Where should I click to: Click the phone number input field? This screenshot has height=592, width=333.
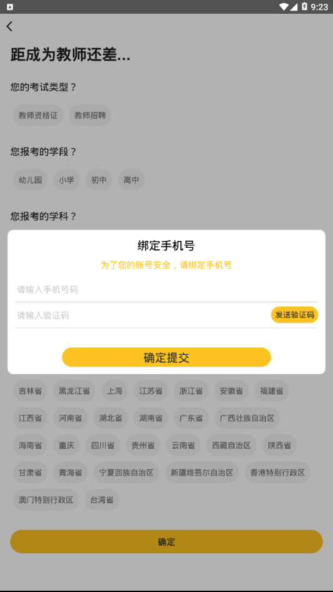pyautogui.click(x=166, y=290)
